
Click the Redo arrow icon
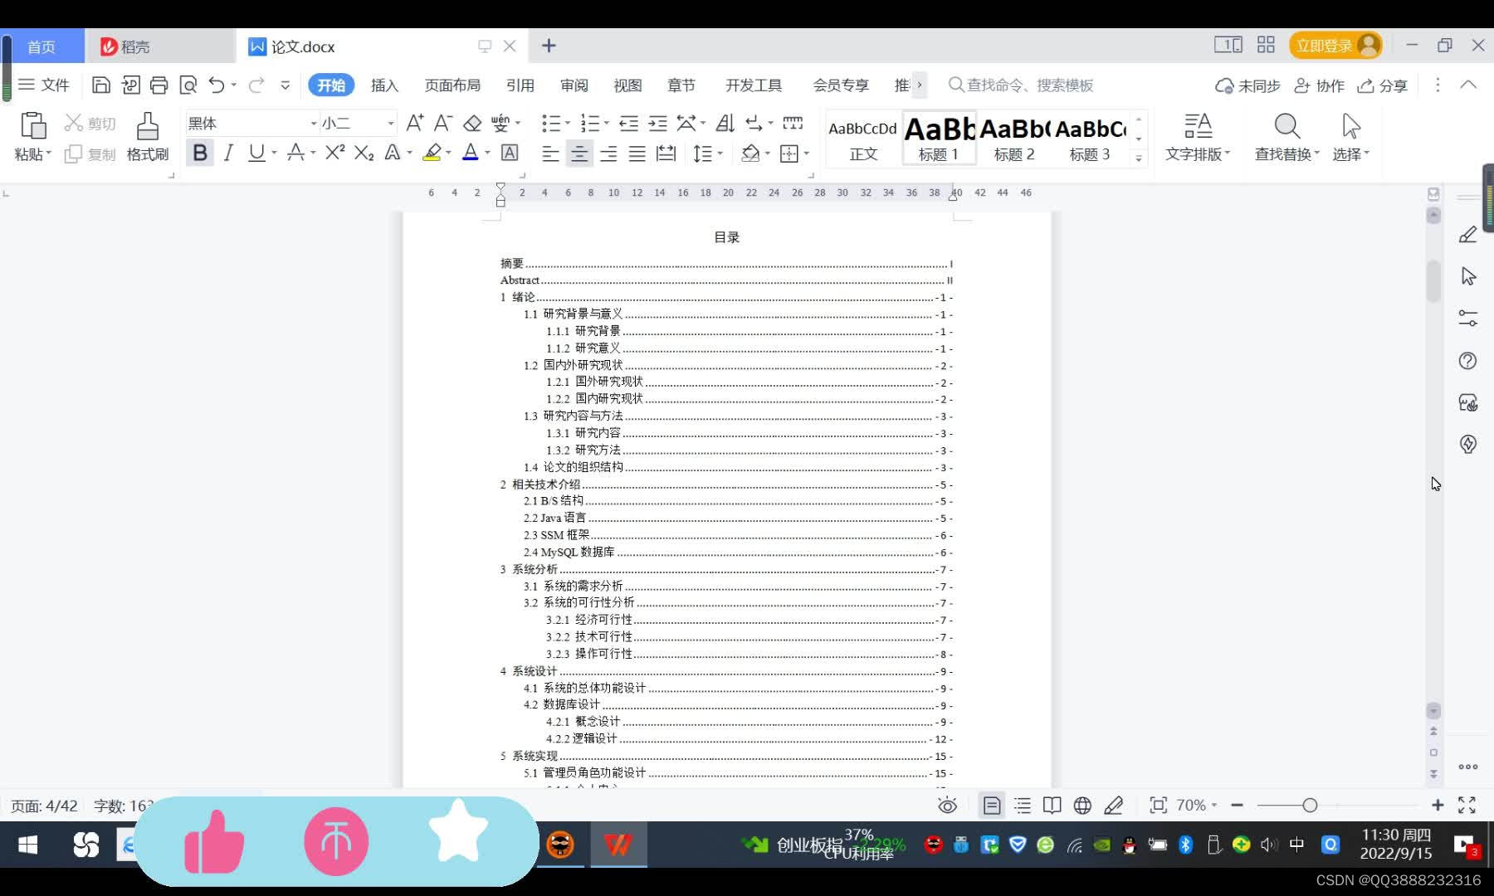(256, 85)
